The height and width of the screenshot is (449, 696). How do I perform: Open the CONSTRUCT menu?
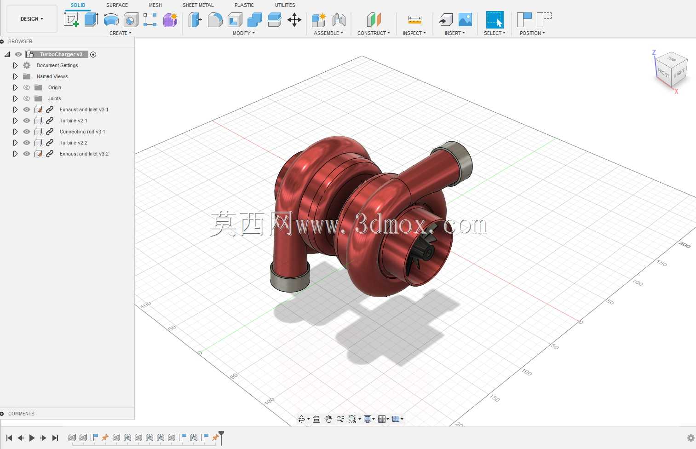[374, 33]
